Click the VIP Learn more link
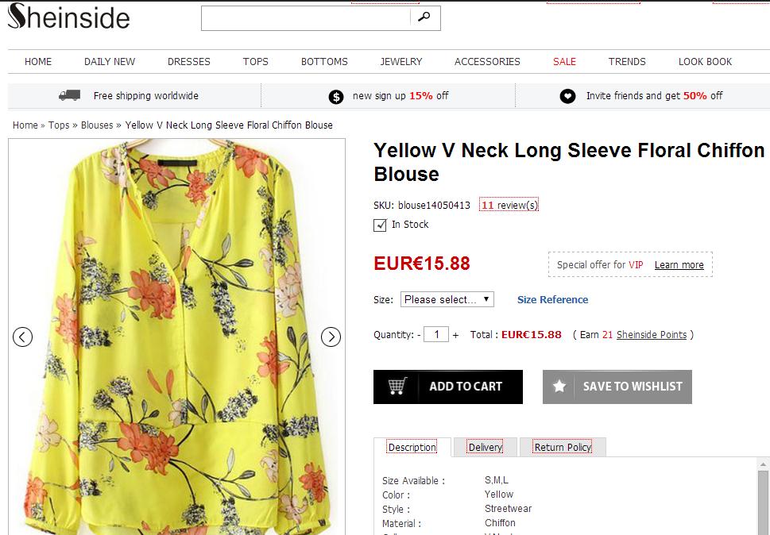Image resolution: width=770 pixels, height=535 pixels. 679,265
